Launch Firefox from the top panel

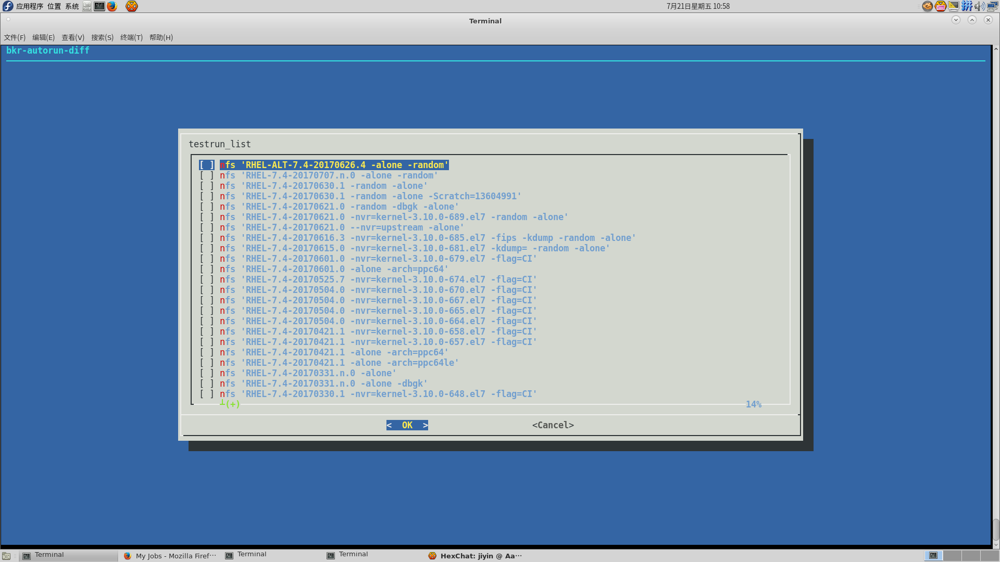pyautogui.click(x=112, y=6)
